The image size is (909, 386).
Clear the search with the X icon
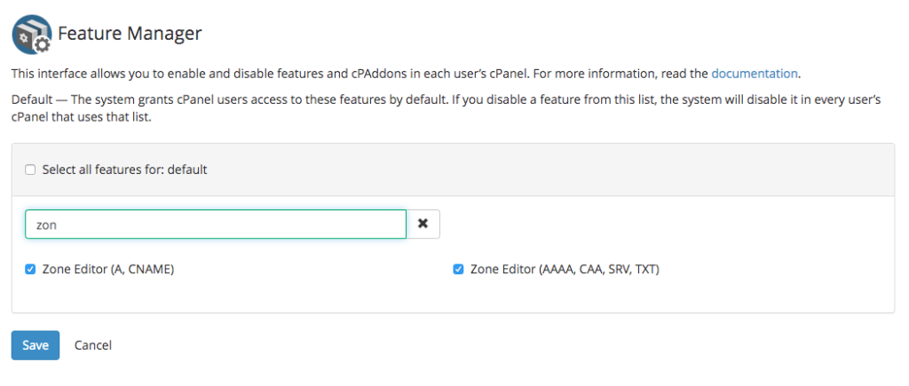[423, 225]
